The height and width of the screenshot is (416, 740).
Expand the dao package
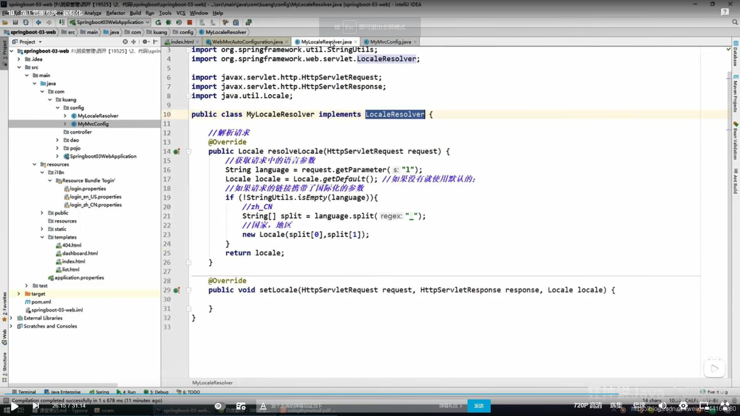click(x=57, y=140)
